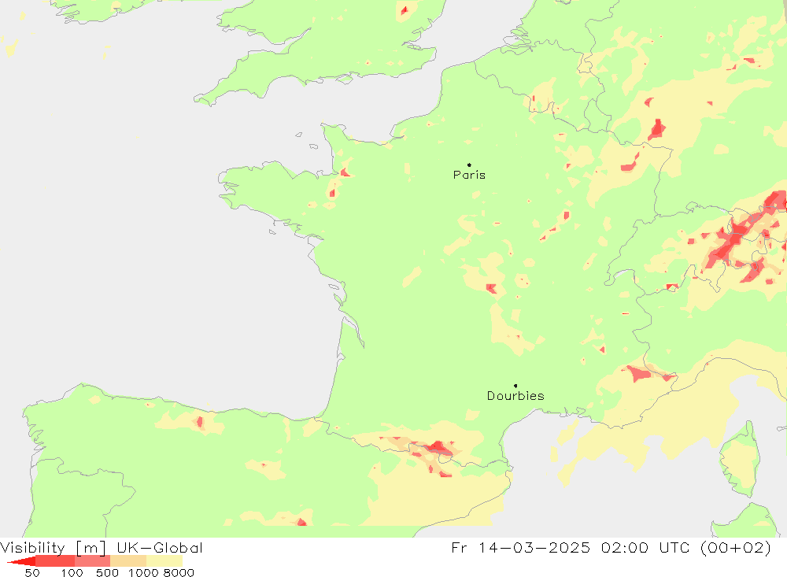Click the Paris location dot marker

(469, 165)
